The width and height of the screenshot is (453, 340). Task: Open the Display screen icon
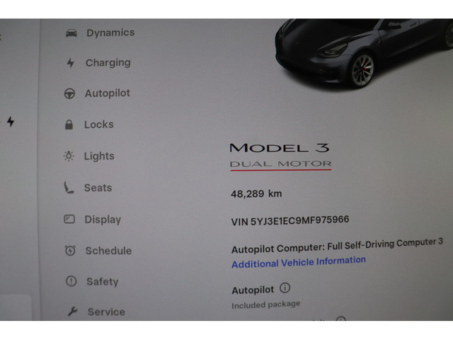coord(69,219)
